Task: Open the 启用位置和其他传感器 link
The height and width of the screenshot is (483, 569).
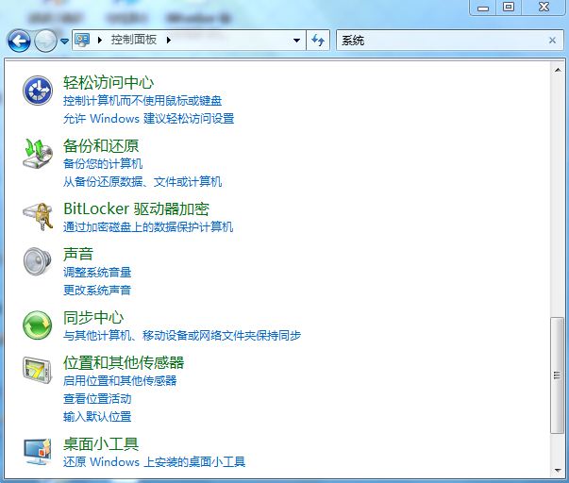Action: (120, 380)
